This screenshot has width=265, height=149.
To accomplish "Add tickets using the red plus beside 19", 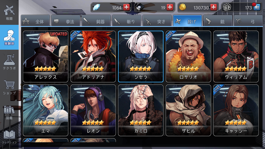I will point(170,7).
